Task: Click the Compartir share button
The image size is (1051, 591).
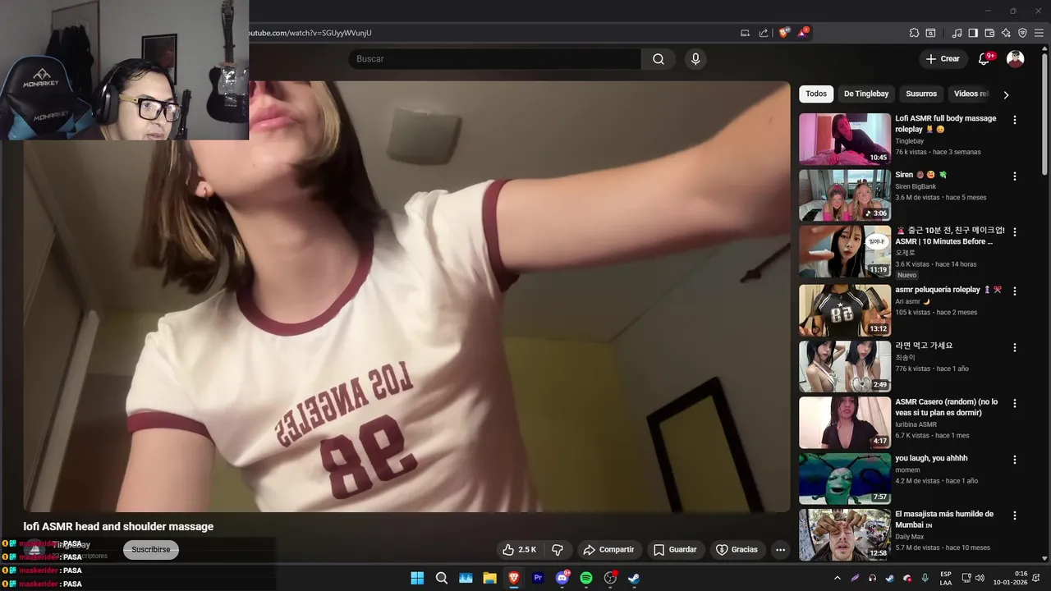Action: (x=608, y=550)
